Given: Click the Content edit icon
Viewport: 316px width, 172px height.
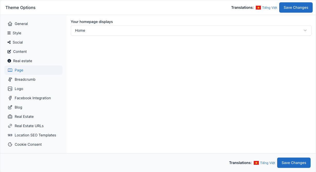Looking at the screenshot, I should pos(9,52).
